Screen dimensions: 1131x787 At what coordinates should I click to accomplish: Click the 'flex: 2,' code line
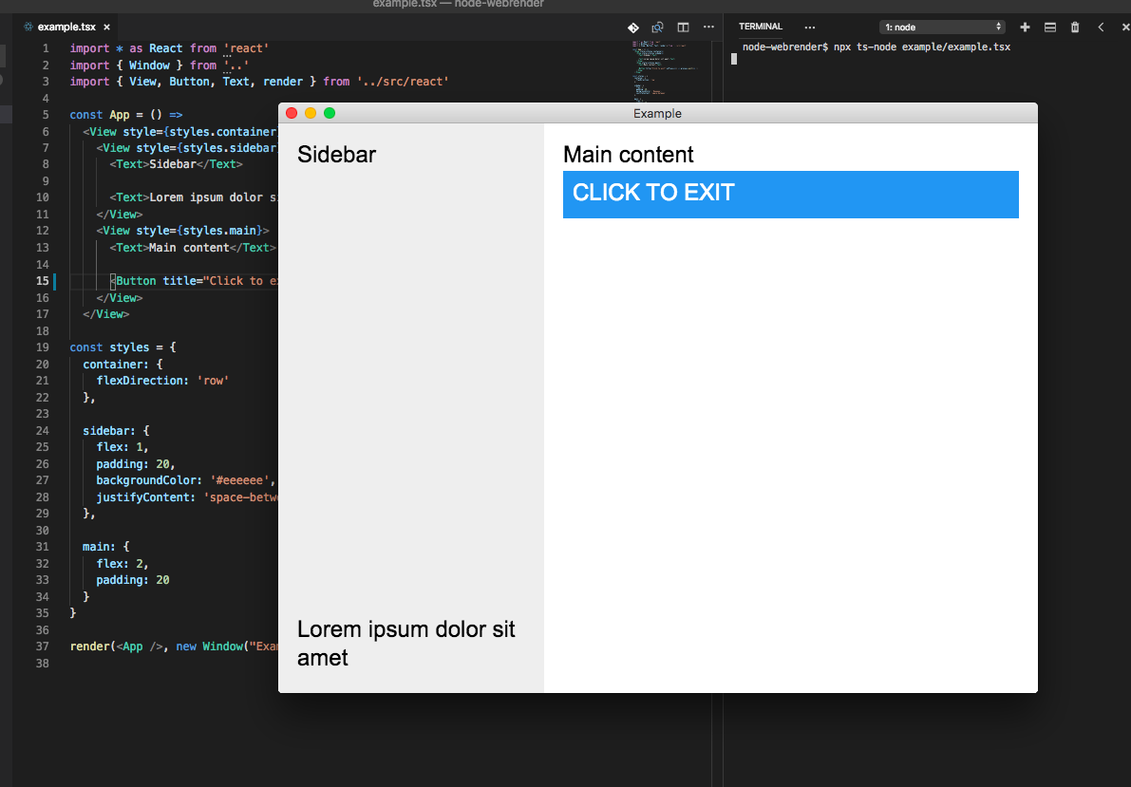point(123,563)
